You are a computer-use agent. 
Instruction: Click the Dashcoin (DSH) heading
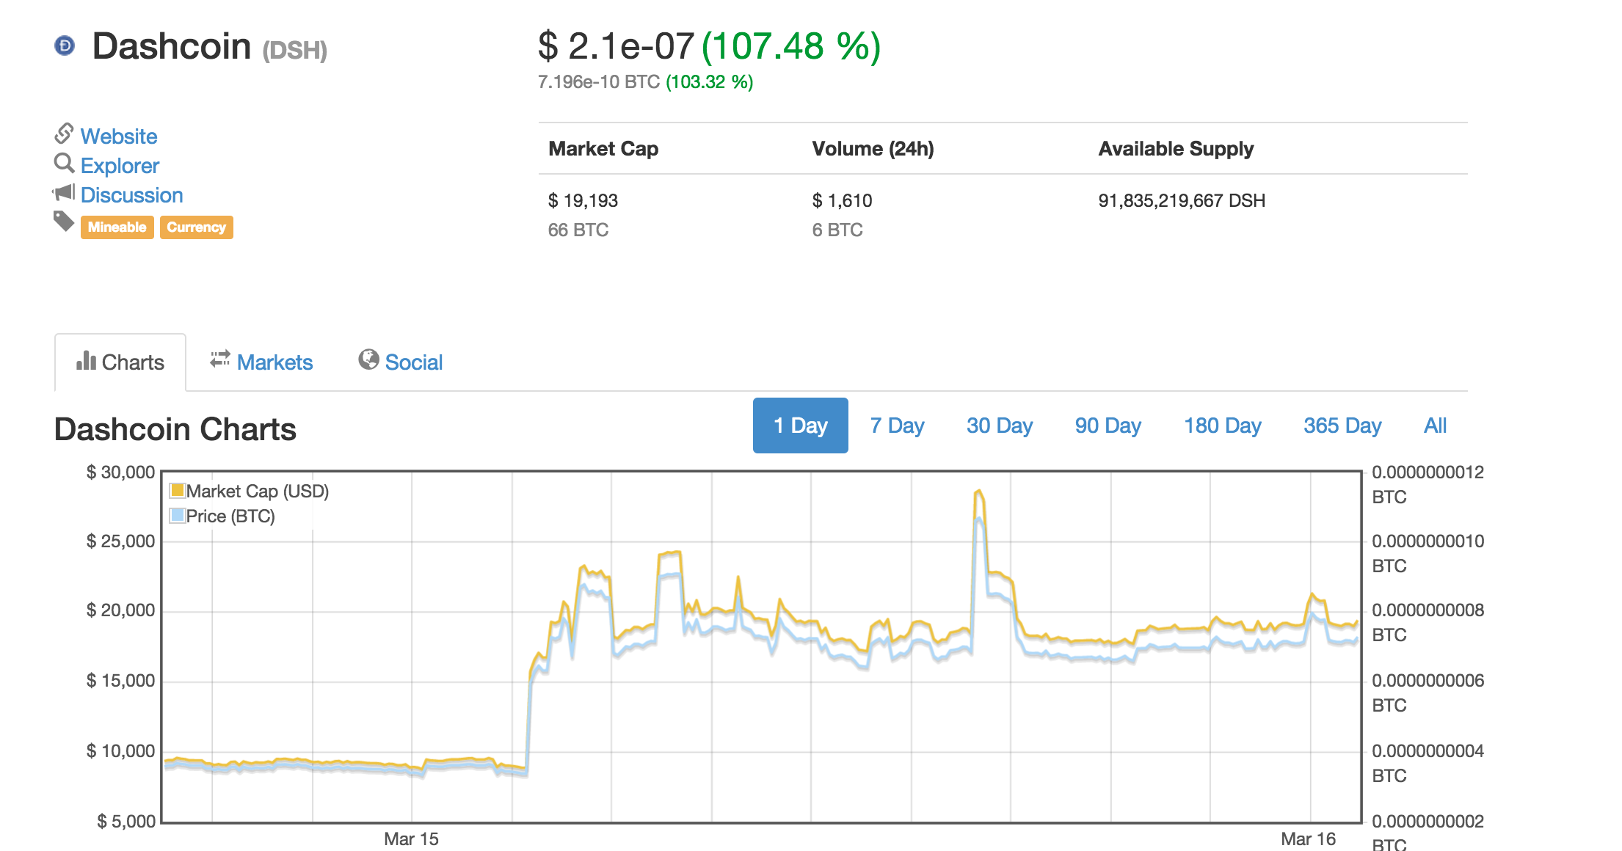(210, 47)
